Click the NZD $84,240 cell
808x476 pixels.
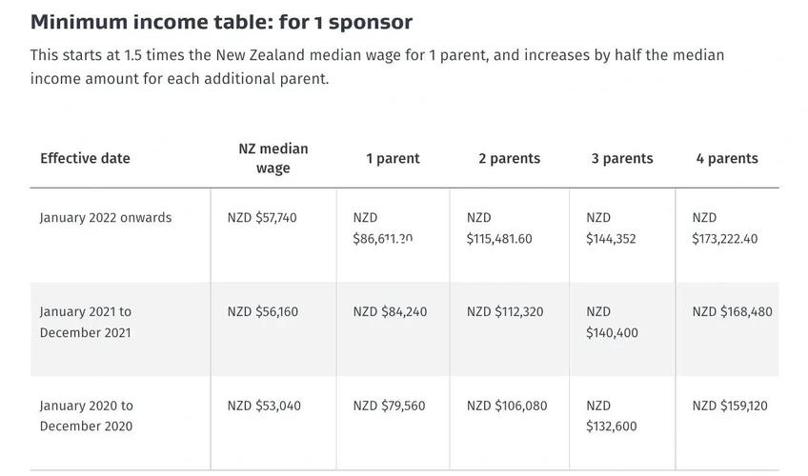click(x=390, y=311)
